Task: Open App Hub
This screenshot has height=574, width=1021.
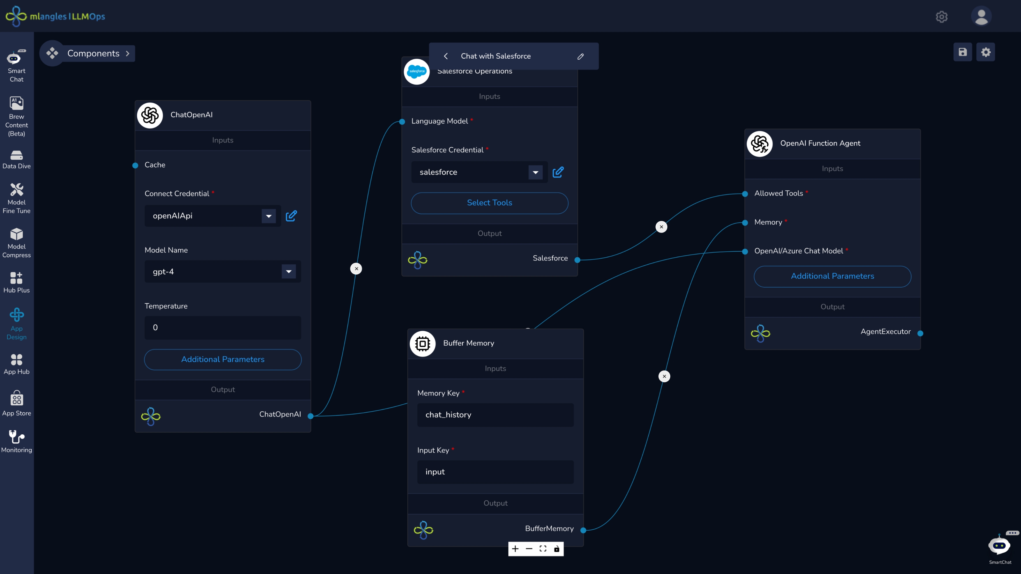Action: pyautogui.click(x=17, y=364)
